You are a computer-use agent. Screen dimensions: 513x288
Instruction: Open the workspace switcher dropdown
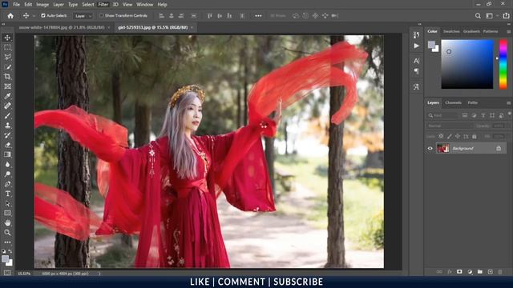491,16
